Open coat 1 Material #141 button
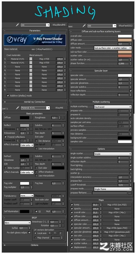136x254 pixels. click(18, 59)
